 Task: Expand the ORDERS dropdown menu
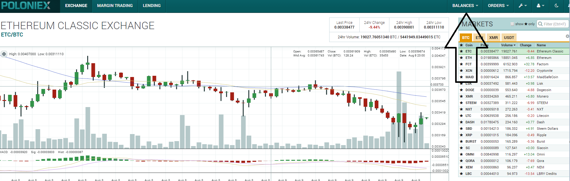pyautogui.click(x=498, y=6)
